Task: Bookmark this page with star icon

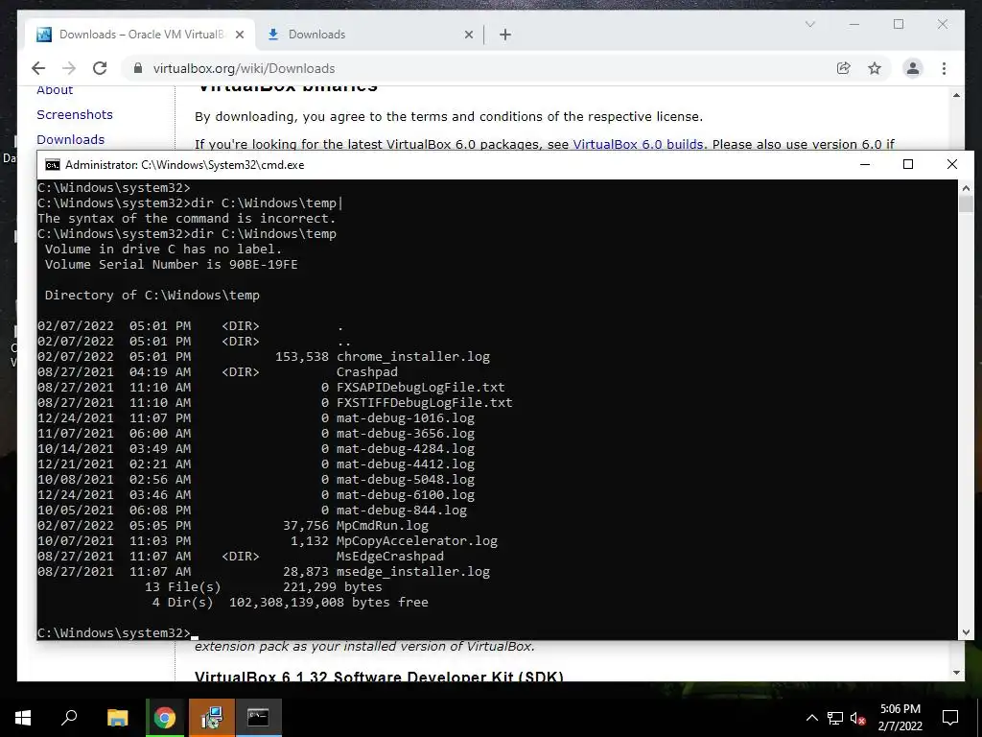Action: (875, 68)
